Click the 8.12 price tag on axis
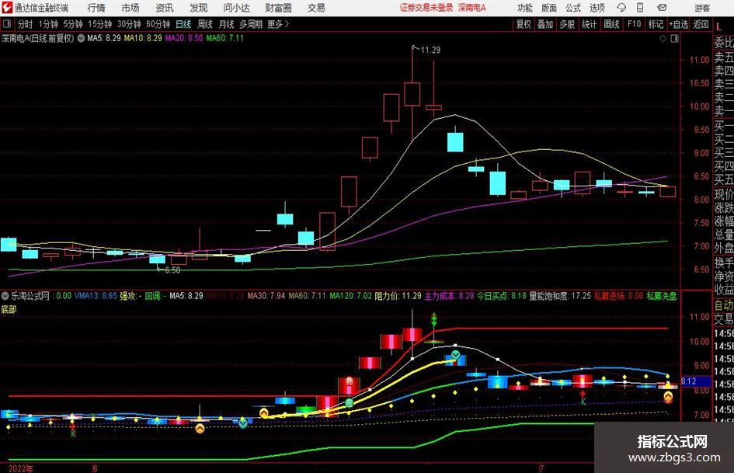Screen dimensions: 734x473 pyautogui.click(x=695, y=381)
